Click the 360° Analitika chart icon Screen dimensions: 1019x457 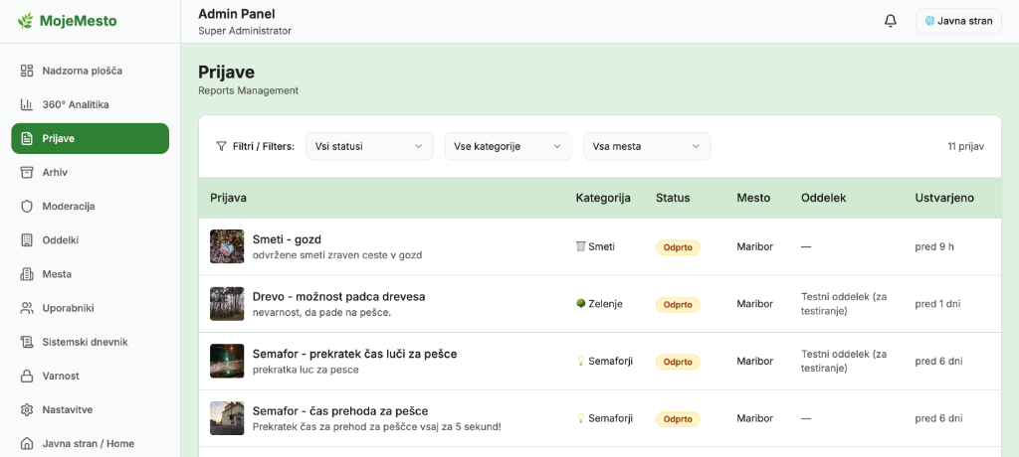click(27, 104)
